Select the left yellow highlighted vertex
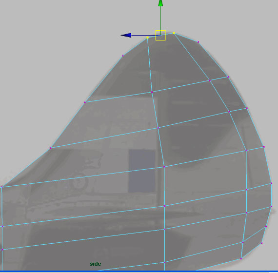Image resolution: width=278 pixels, height=273 pixels. 147,38
